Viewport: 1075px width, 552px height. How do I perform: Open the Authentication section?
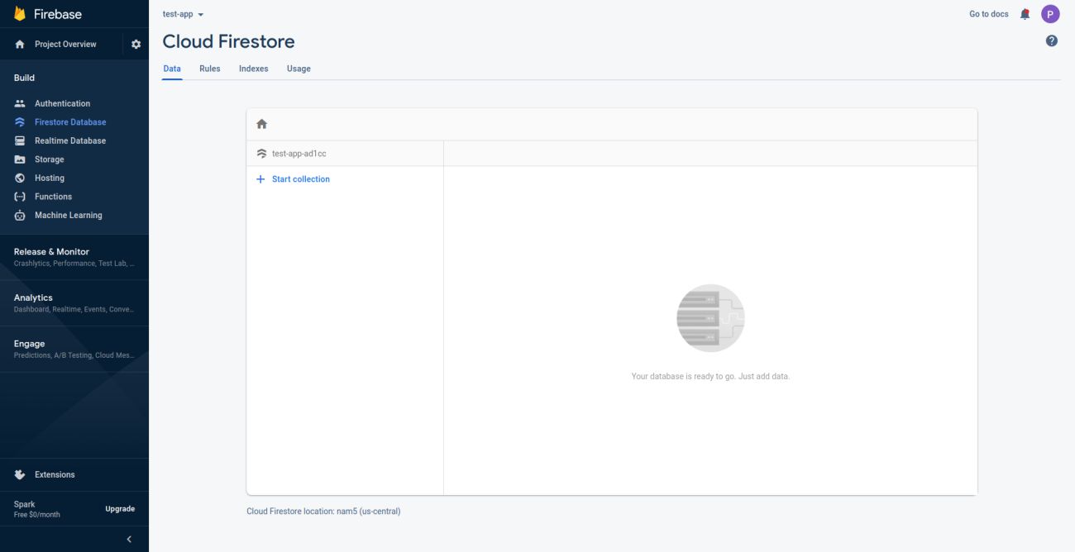[62, 102]
